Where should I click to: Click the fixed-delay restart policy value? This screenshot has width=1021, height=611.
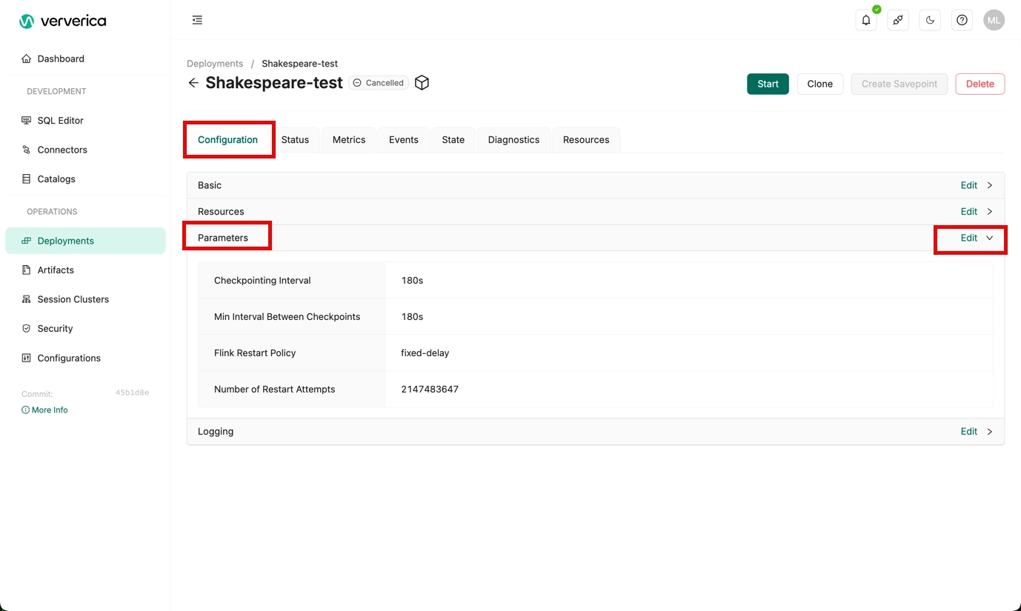coord(425,353)
